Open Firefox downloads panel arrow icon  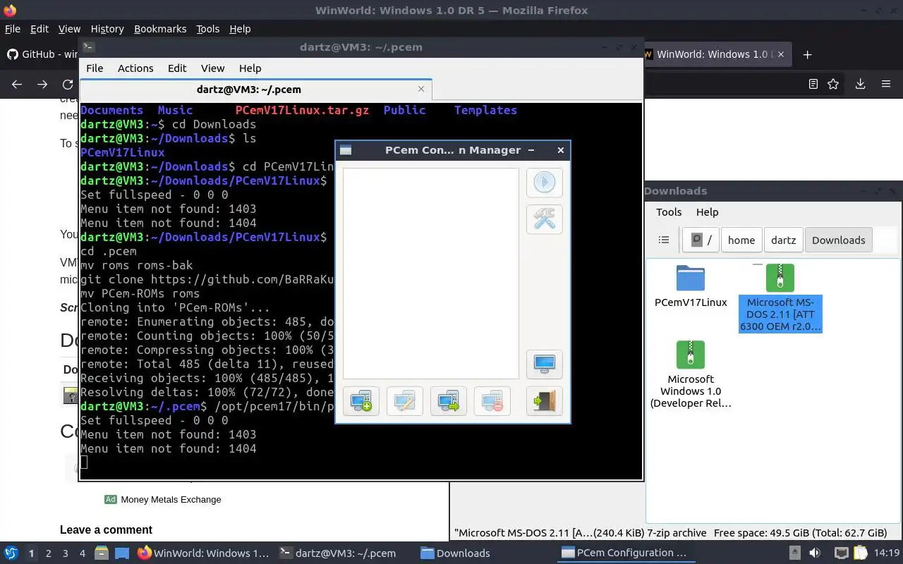click(860, 84)
